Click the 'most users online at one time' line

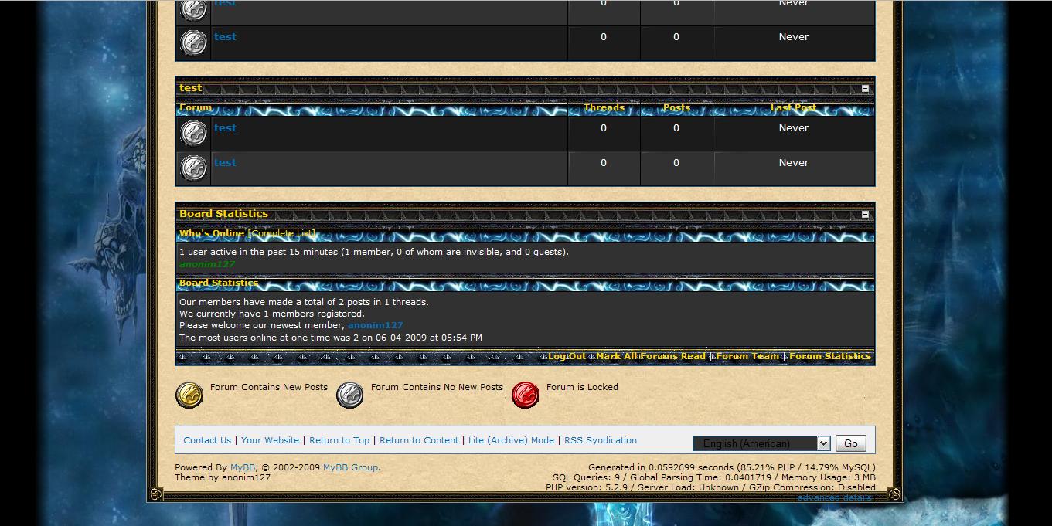tap(331, 338)
